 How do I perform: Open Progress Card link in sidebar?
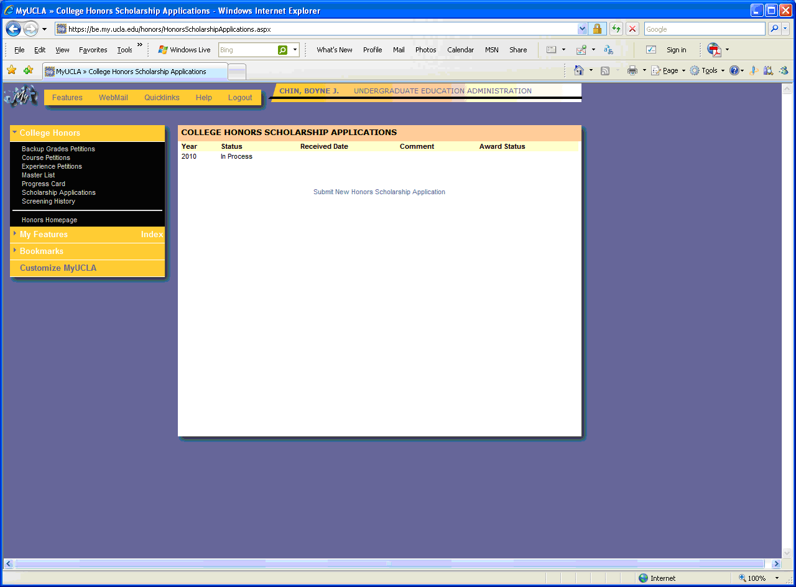pos(44,184)
